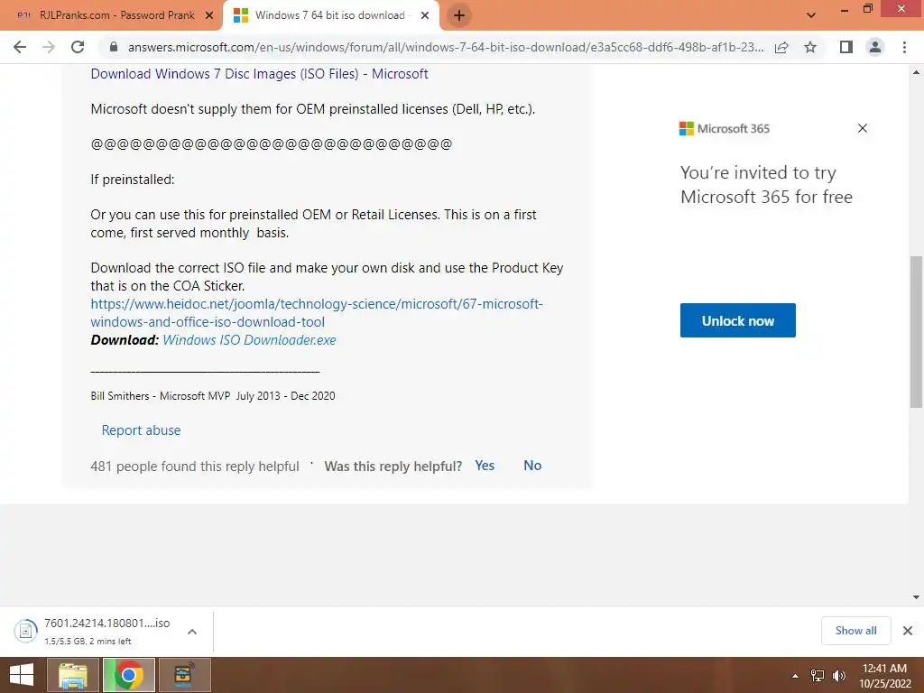Click the "If preinstalled:" text

tap(133, 180)
